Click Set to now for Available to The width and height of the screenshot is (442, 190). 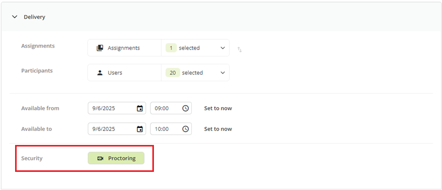pyautogui.click(x=218, y=129)
